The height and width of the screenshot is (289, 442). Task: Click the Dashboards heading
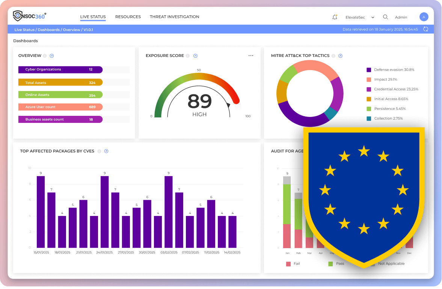click(x=26, y=41)
